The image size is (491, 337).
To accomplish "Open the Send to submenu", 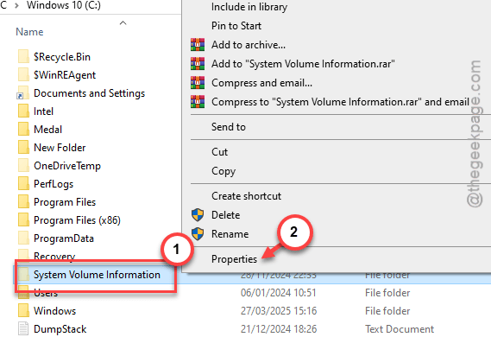I will [x=229, y=127].
